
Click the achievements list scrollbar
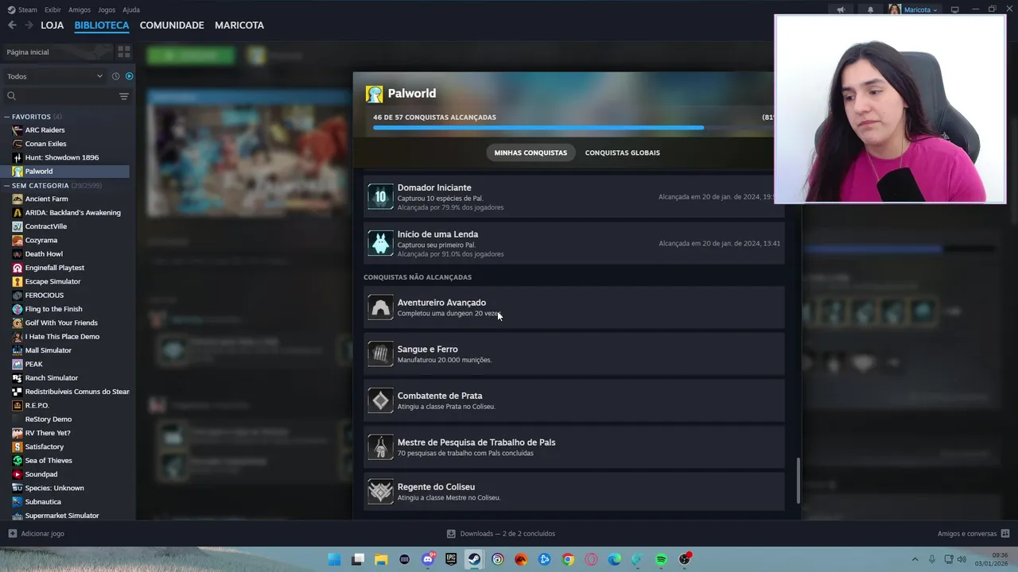coord(798,480)
